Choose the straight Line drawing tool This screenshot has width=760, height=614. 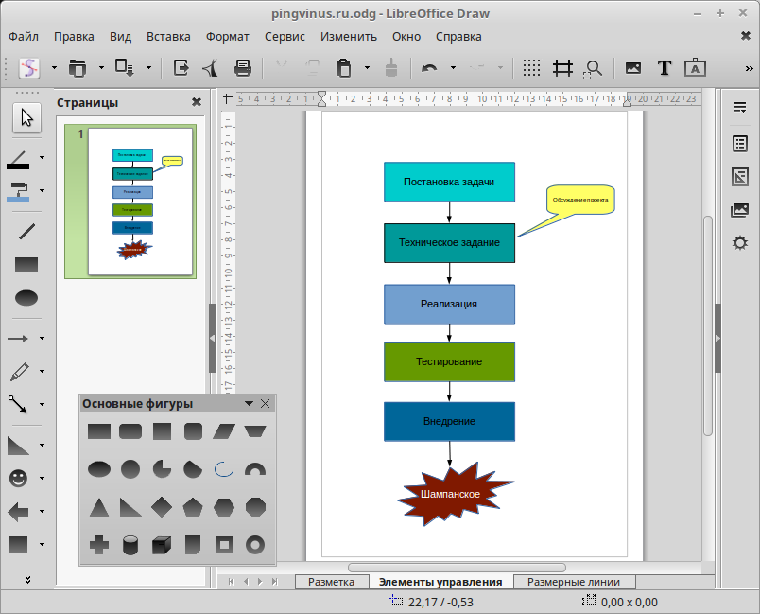point(26,231)
